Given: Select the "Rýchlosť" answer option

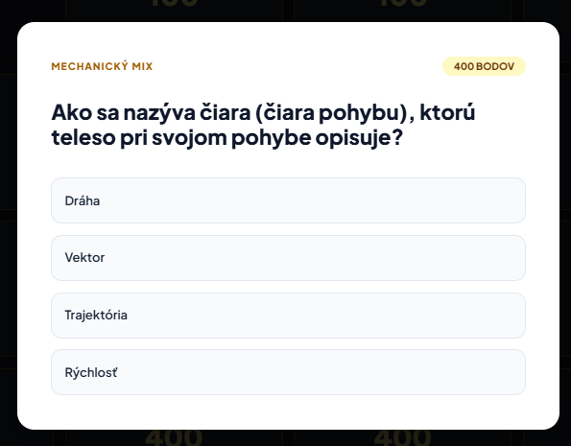Looking at the screenshot, I should point(288,372).
